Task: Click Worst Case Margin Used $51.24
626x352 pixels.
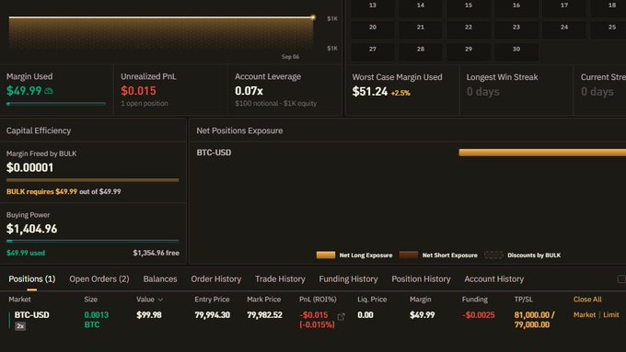Action: (x=370, y=92)
